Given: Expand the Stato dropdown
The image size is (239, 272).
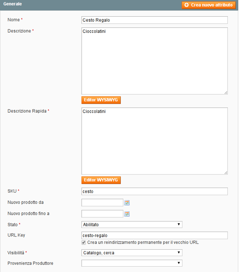Looking at the screenshot, I should pos(131,224).
